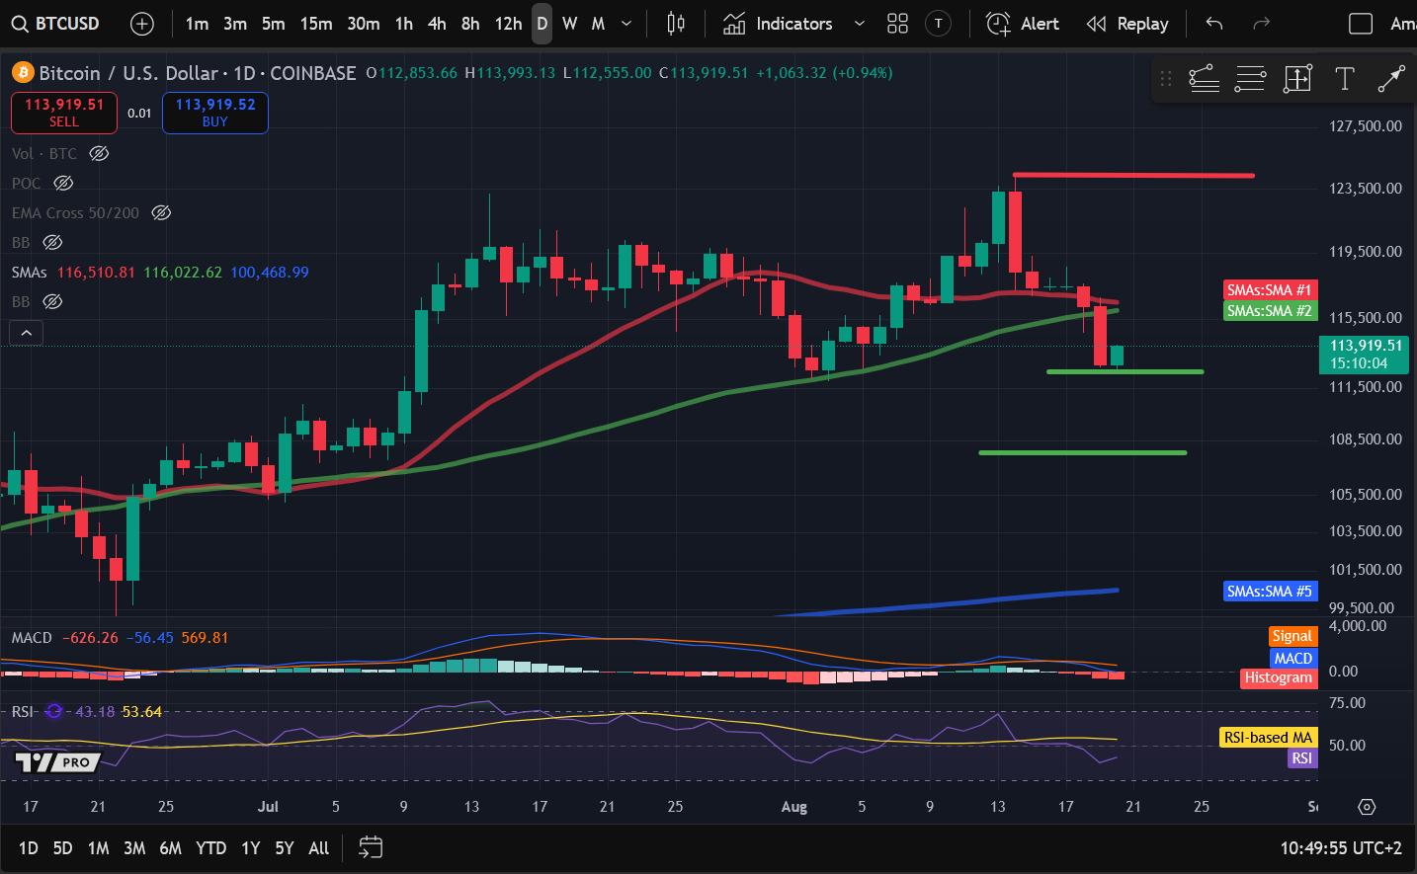This screenshot has width=1417, height=874.
Task: Open the candlestick chart type selector
Action: pos(676,24)
